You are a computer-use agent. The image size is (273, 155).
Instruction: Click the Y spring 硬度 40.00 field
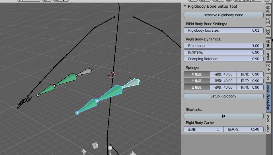(223, 81)
